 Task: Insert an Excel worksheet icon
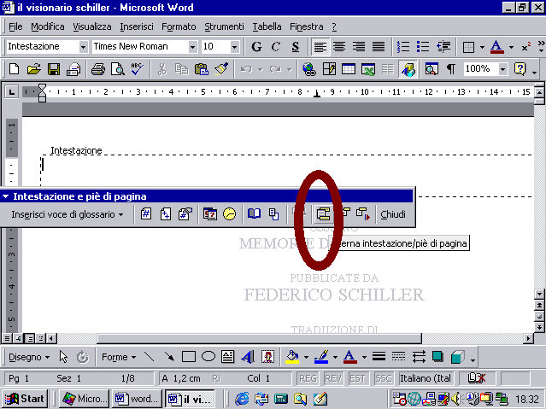(x=368, y=69)
